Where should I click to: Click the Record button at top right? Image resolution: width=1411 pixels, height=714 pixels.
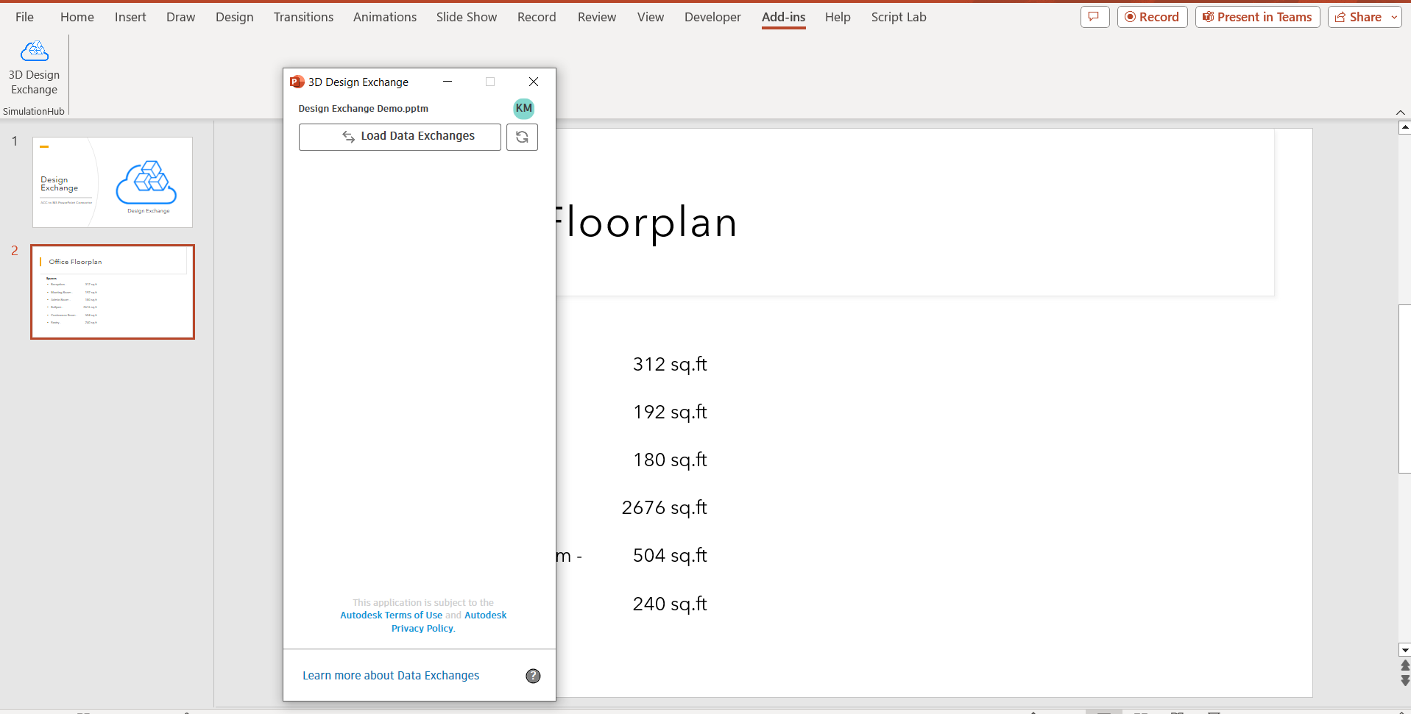coord(1152,17)
